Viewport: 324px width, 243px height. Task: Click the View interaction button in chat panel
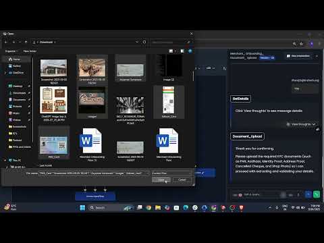click(298, 56)
